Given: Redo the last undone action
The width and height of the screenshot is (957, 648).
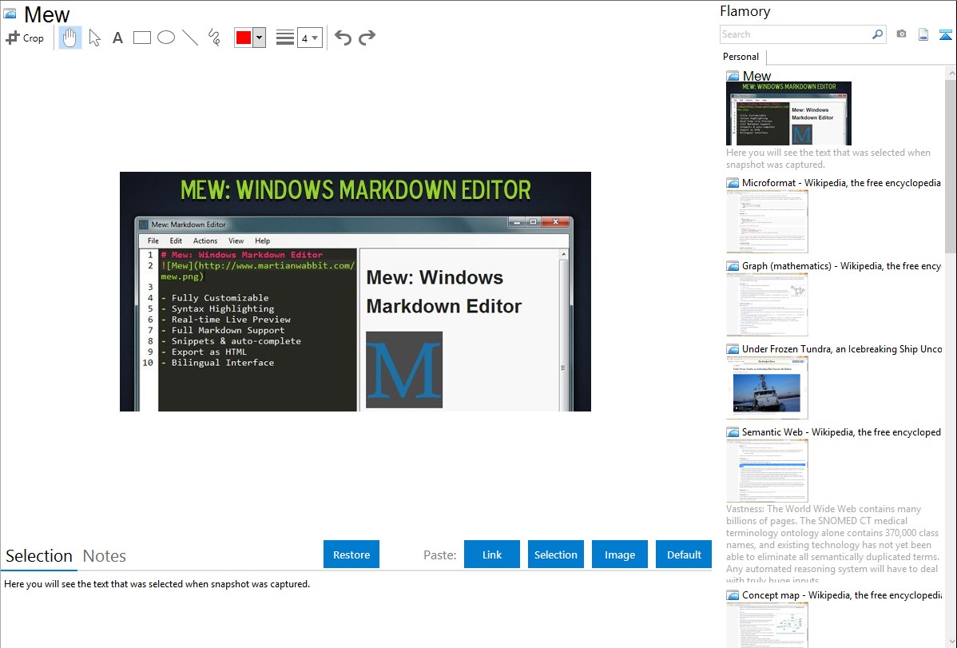Looking at the screenshot, I should coord(367,38).
